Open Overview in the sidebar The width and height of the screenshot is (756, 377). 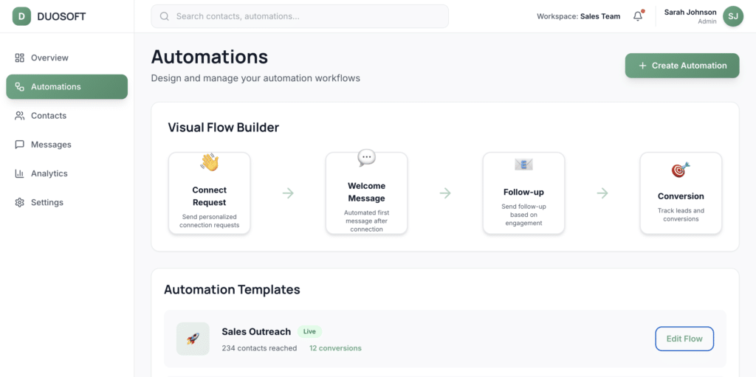coord(49,58)
